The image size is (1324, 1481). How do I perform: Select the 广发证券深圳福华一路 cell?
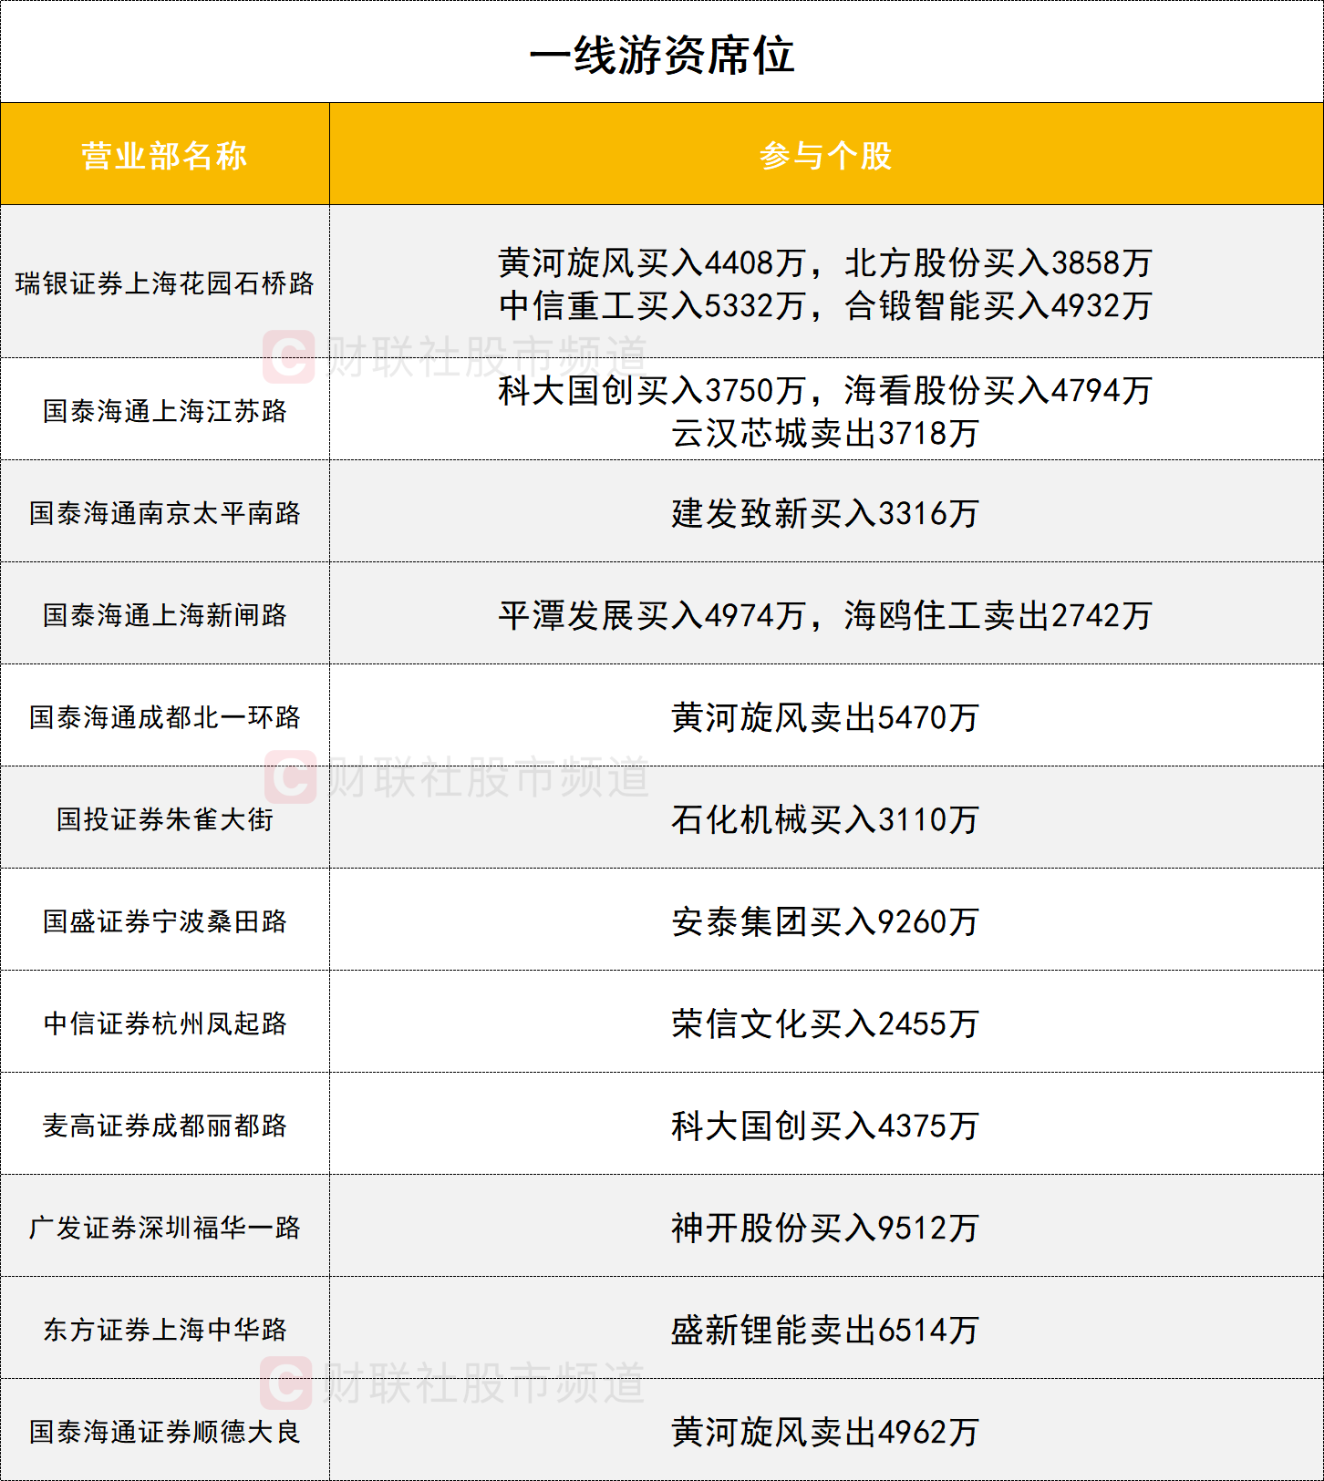point(164,1228)
